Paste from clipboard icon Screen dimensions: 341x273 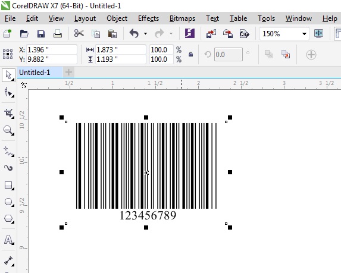tap(112, 34)
